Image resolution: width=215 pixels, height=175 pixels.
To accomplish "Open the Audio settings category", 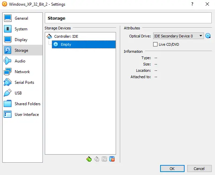I will click(22, 61).
